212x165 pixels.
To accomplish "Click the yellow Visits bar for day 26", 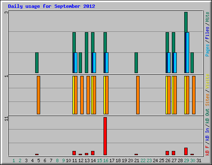I will point(166,95).
